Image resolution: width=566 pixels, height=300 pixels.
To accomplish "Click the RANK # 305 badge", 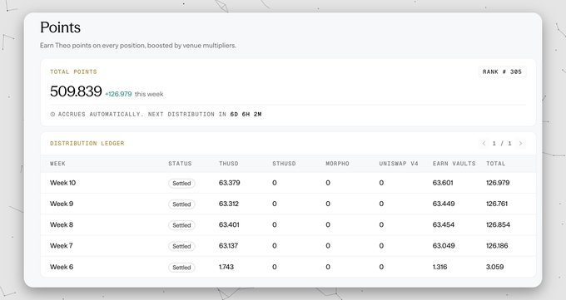I will click(x=502, y=71).
